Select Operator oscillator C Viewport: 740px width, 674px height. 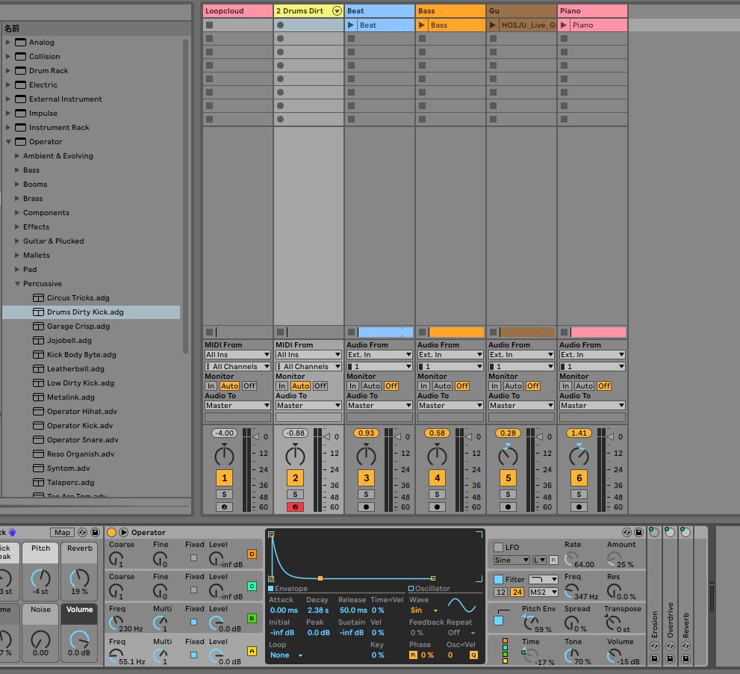click(252, 586)
